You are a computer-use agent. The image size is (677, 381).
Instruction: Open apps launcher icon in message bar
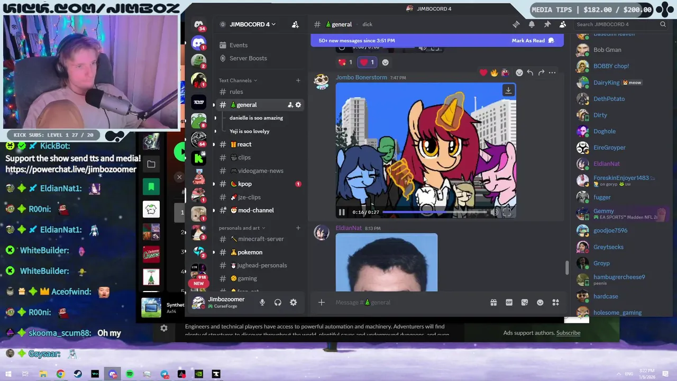tap(556, 302)
